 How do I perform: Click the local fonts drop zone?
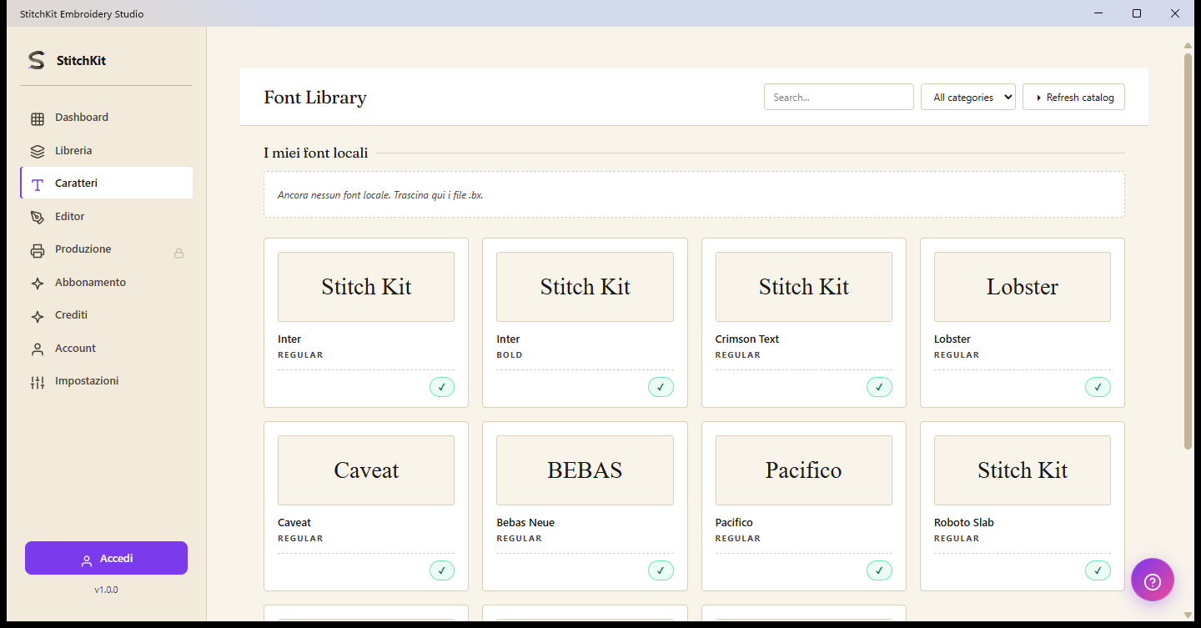[694, 194]
